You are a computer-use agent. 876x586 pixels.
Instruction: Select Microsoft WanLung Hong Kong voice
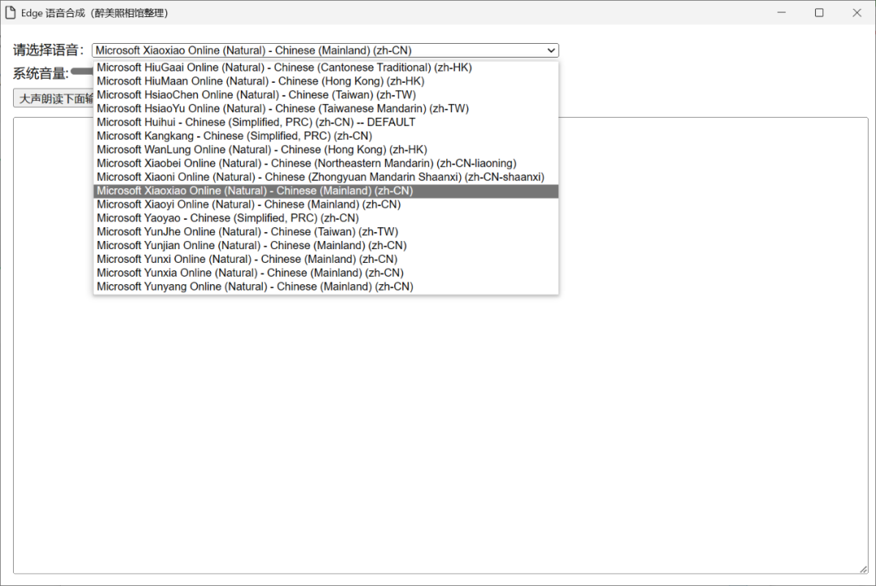(x=326, y=150)
